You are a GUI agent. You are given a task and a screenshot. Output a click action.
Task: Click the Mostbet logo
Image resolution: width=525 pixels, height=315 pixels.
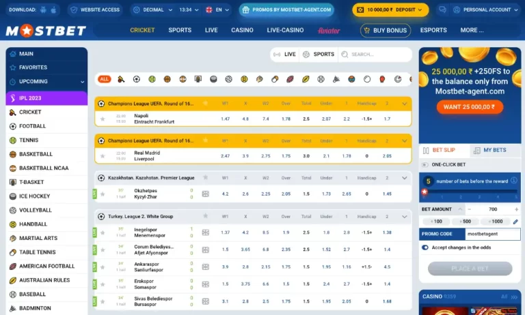pyautogui.click(x=46, y=31)
